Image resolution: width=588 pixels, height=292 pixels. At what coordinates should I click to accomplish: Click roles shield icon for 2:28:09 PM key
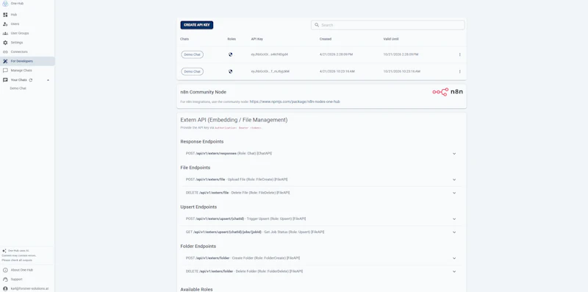(x=231, y=55)
